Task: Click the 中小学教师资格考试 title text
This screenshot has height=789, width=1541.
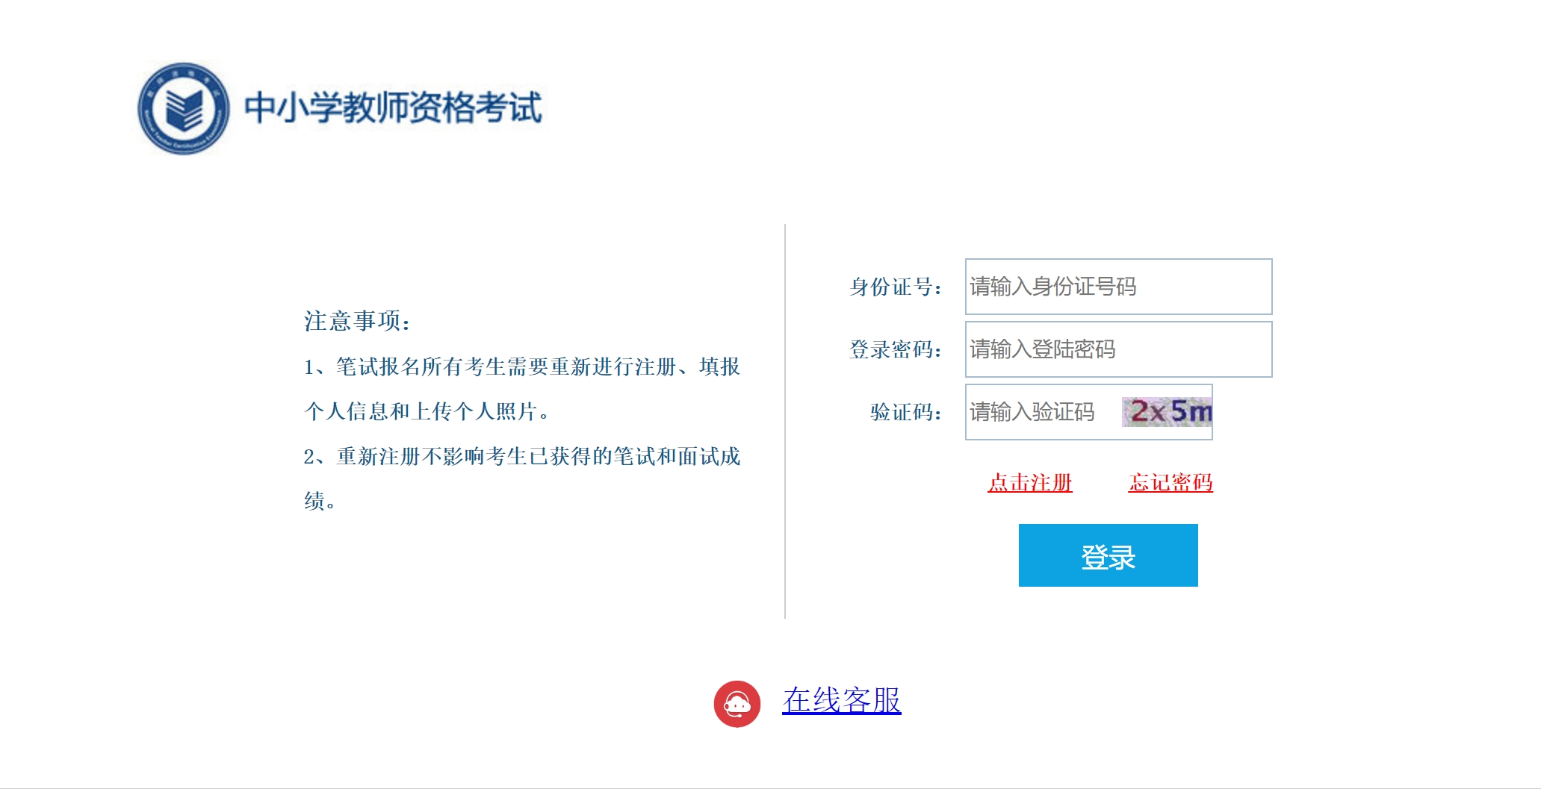Action: pyautogui.click(x=393, y=107)
